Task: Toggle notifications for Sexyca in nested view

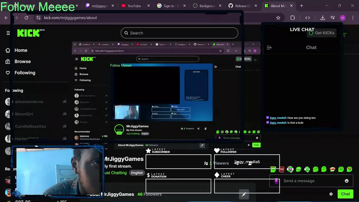Action: [106, 122]
